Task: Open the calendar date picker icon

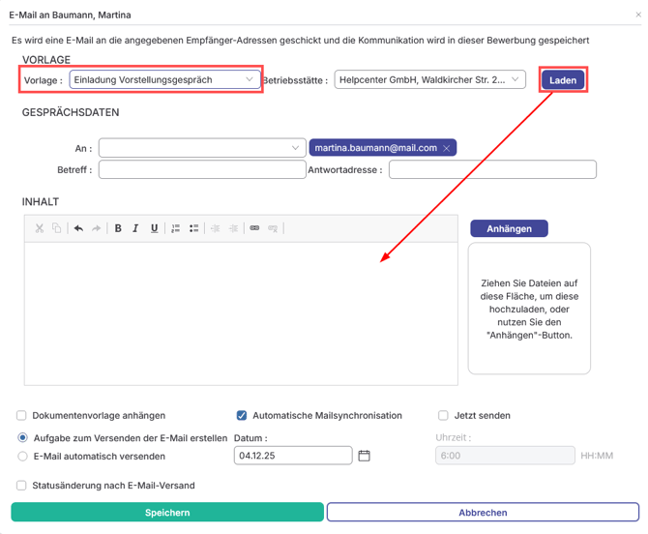Action: (x=365, y=456)
